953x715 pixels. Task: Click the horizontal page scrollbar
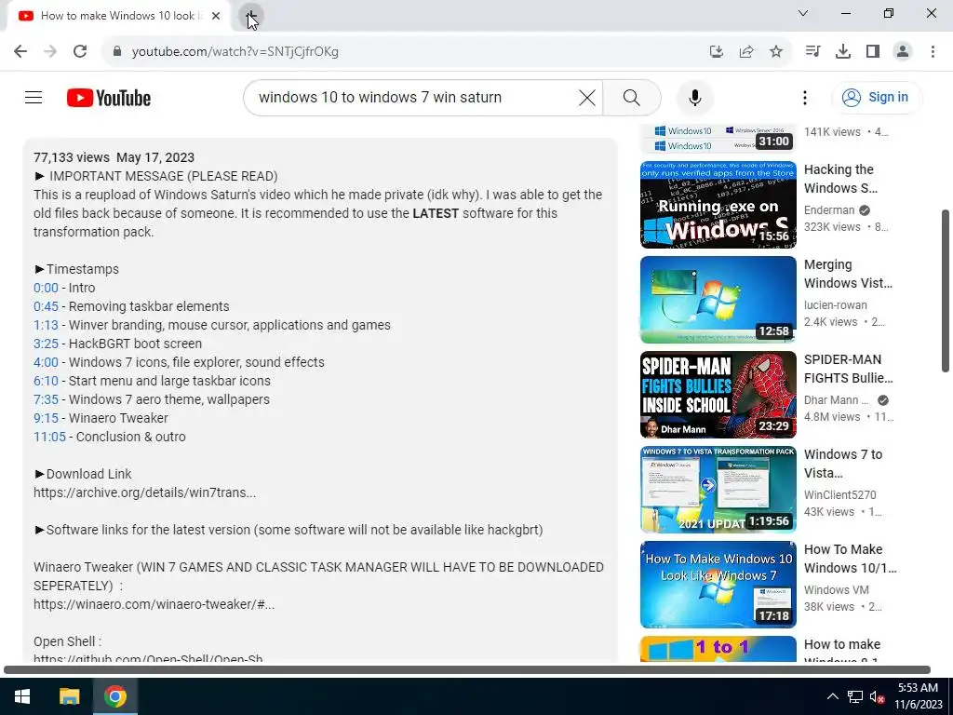(x=467, y=670)
